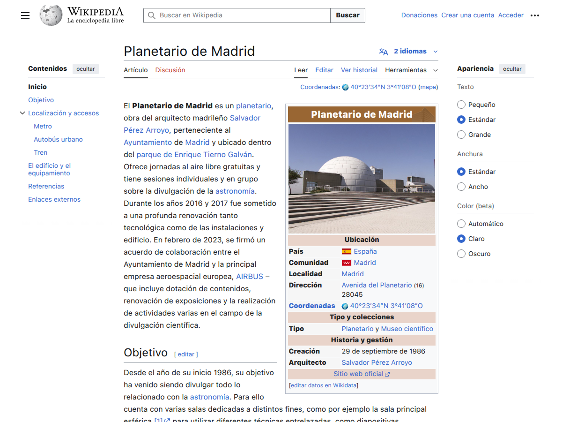Click the language translation icon beside 2 idiomas
Viewport: 562px width, 422px height.
pyautogui.click(x=384, y=51)
